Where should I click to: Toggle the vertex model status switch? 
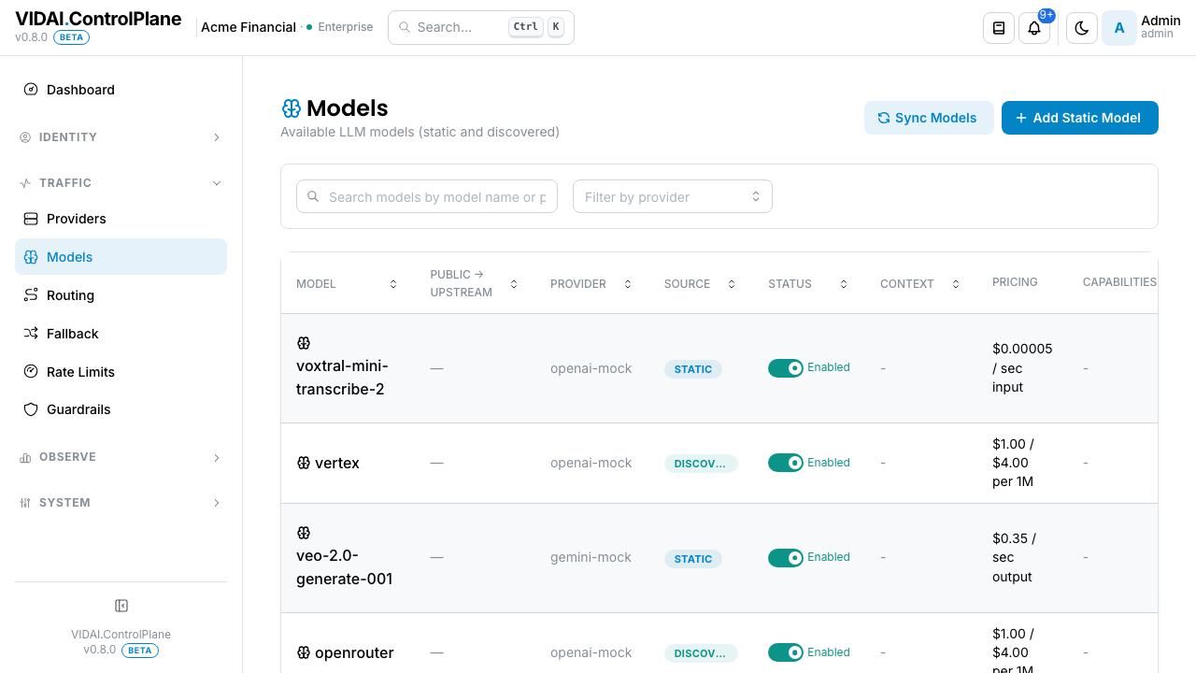[x=786, y=463]
